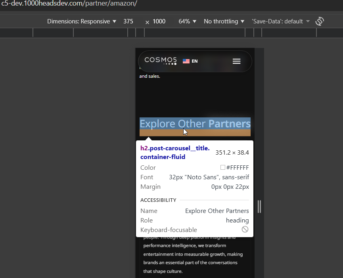Click the browser address bar URL
The width and height of the screenshot is (343, 278).
tap(69, 4)
